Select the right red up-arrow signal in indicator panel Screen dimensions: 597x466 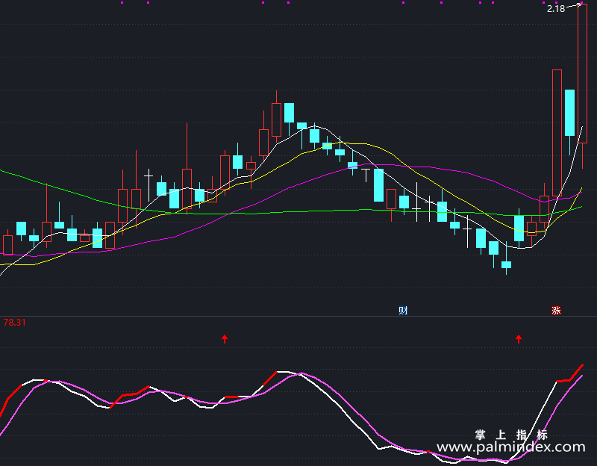pos(519,338)
